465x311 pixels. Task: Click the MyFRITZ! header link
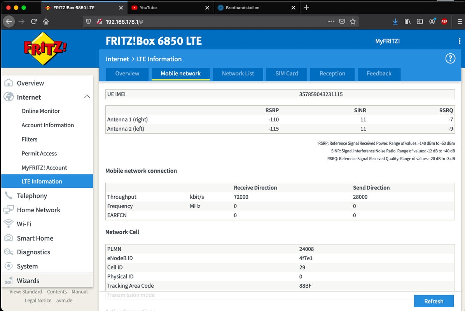[387, 41]
